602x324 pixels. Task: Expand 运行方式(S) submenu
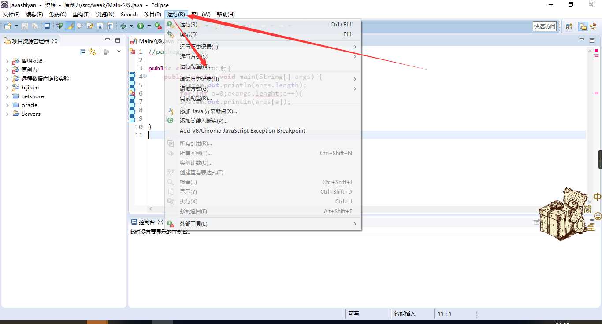click(263, 57)
